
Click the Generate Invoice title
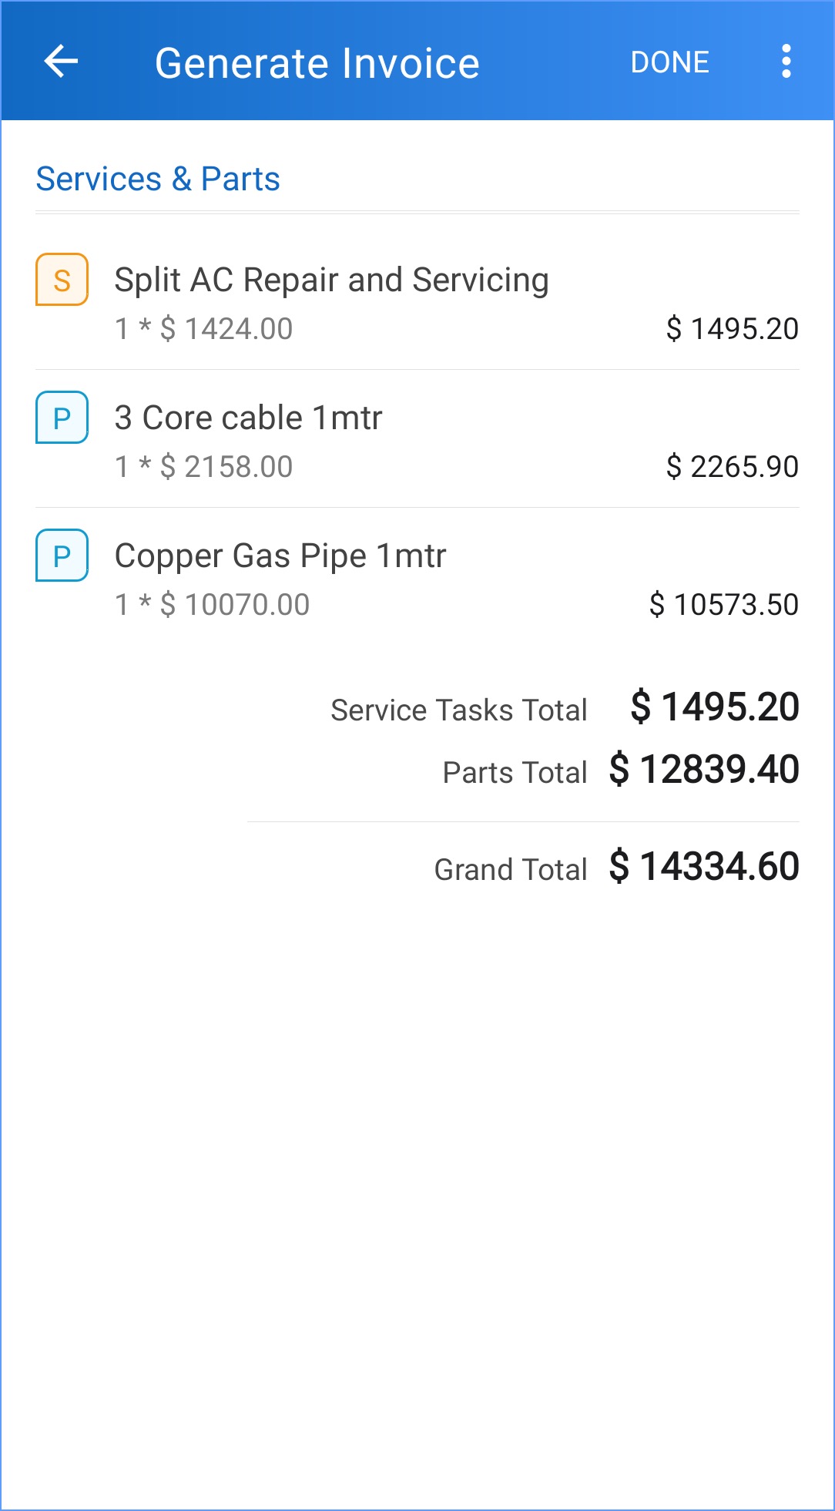coord(317,63)
